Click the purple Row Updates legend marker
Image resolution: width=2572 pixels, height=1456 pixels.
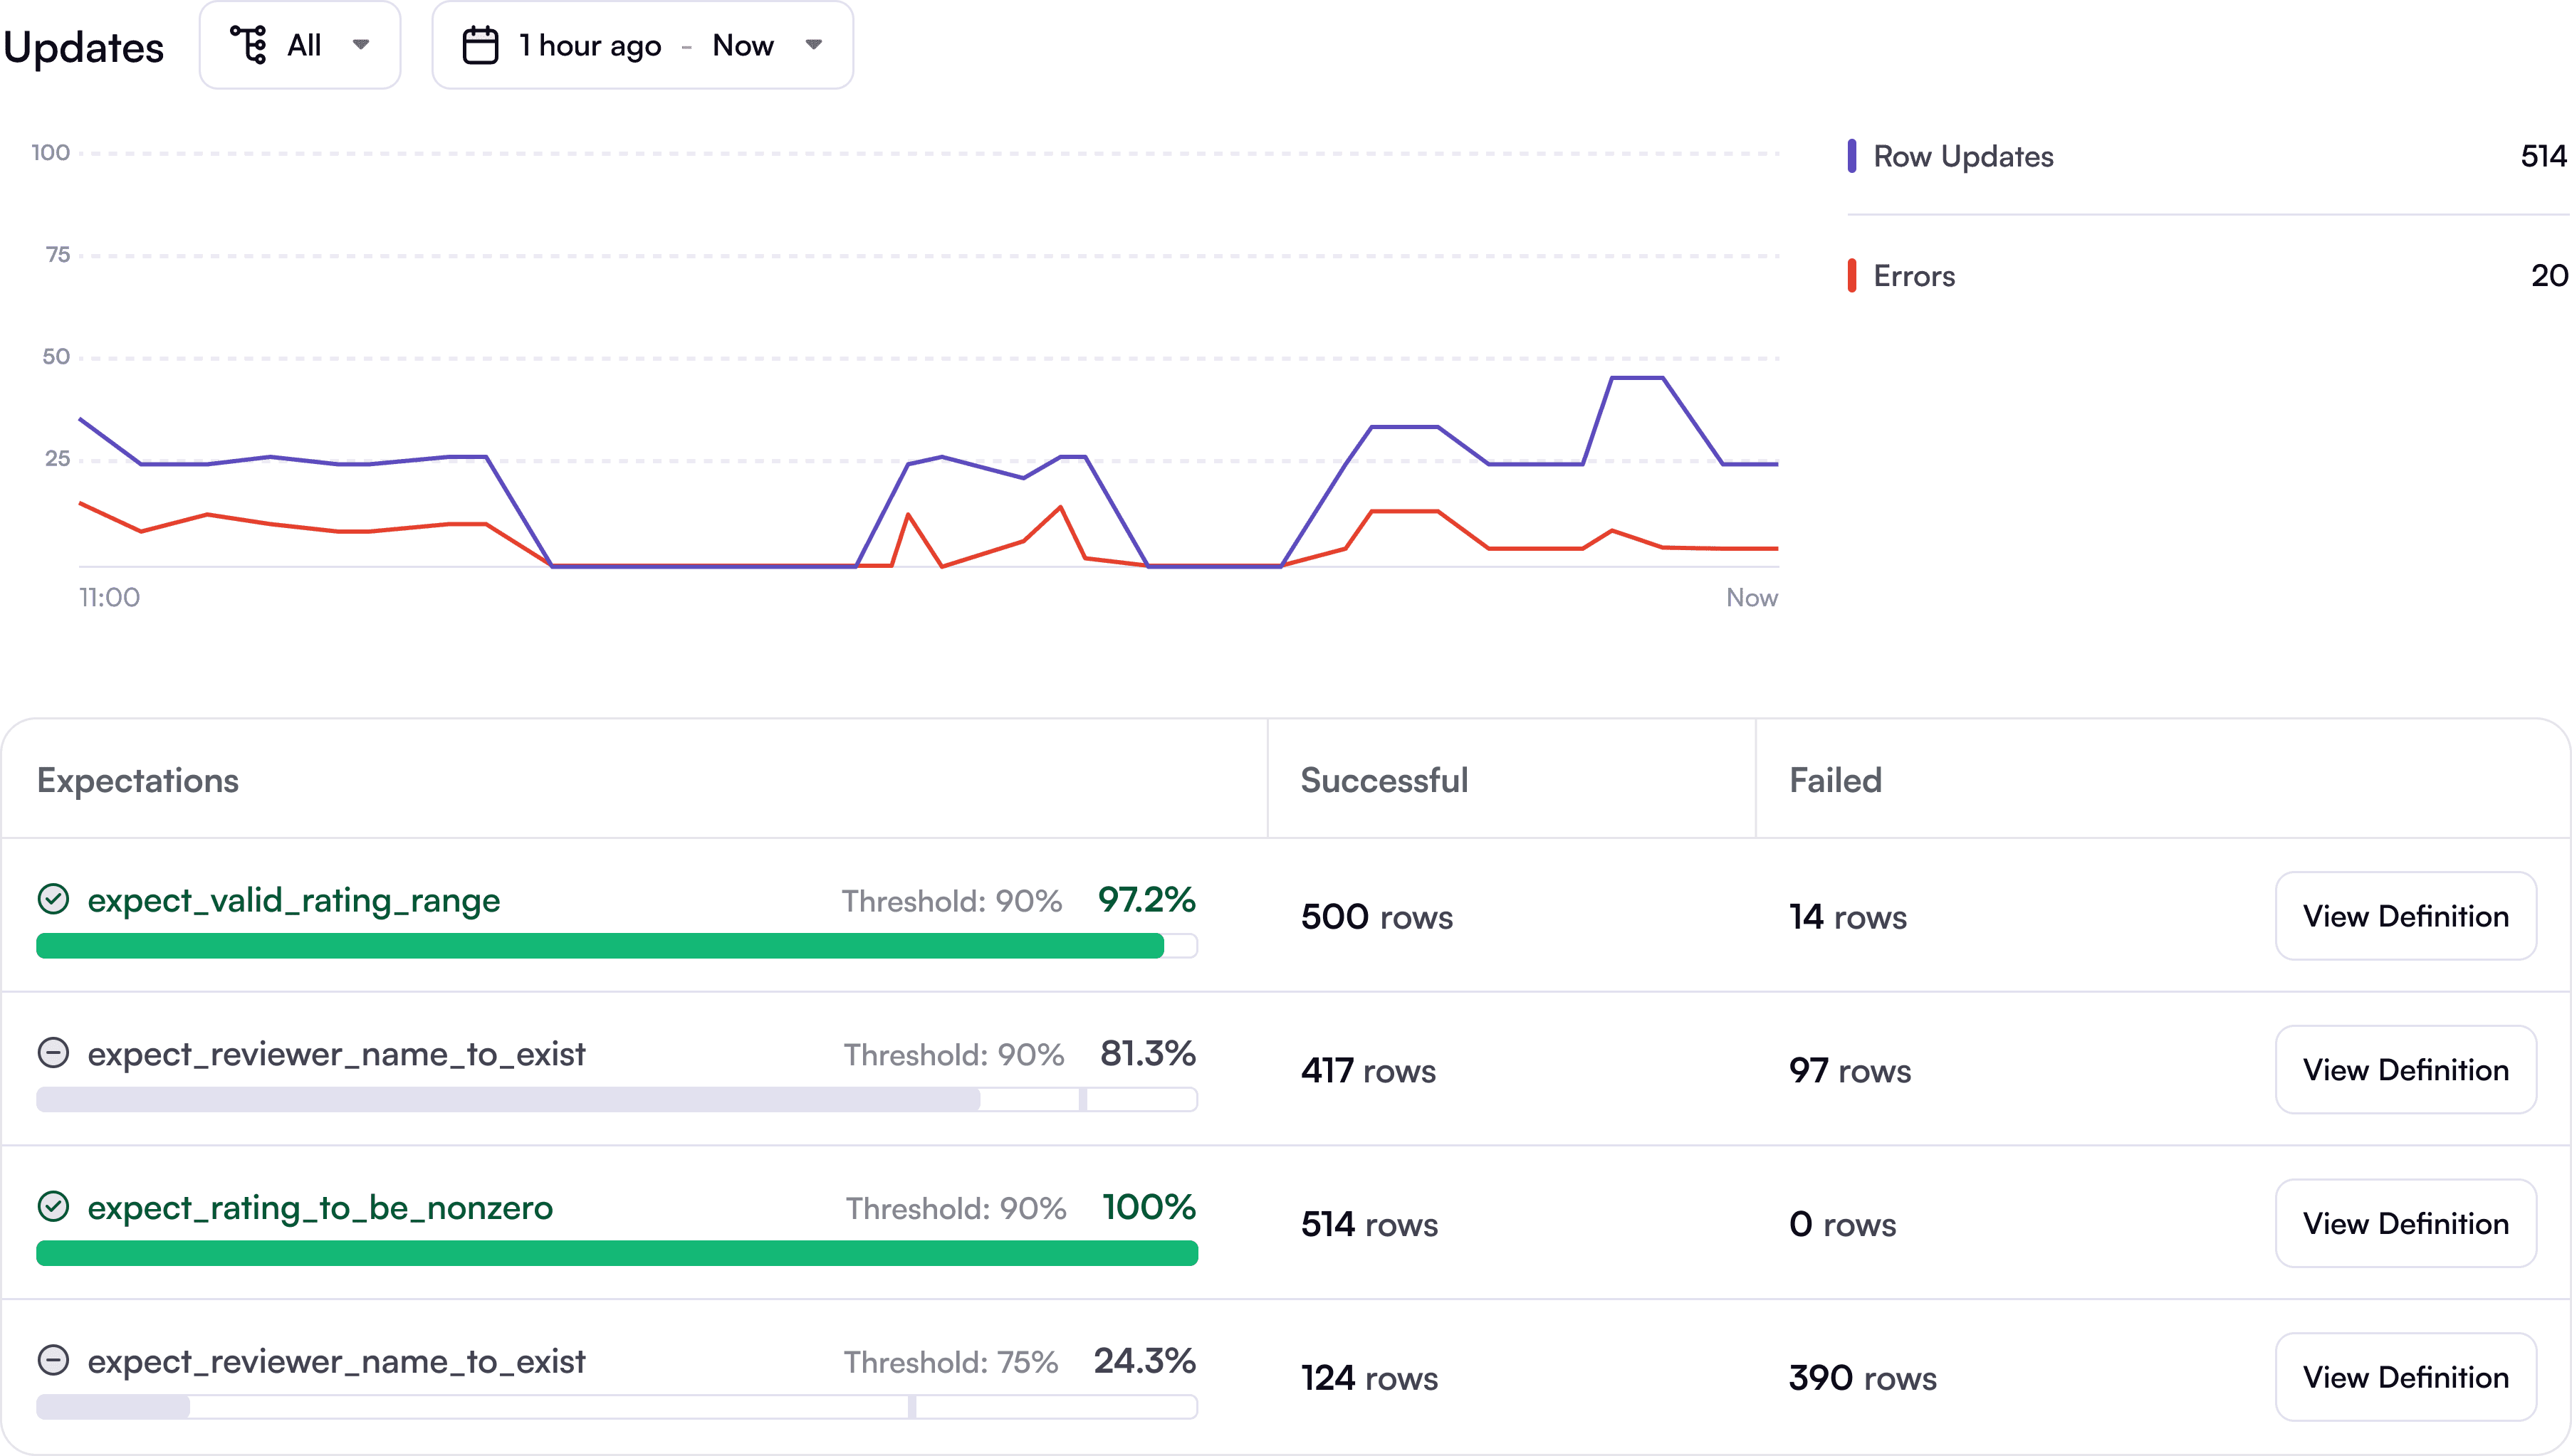point(1853,156)
